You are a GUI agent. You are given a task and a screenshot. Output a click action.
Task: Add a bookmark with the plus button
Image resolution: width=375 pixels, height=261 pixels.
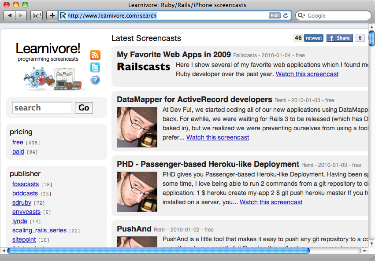[52, 15]
